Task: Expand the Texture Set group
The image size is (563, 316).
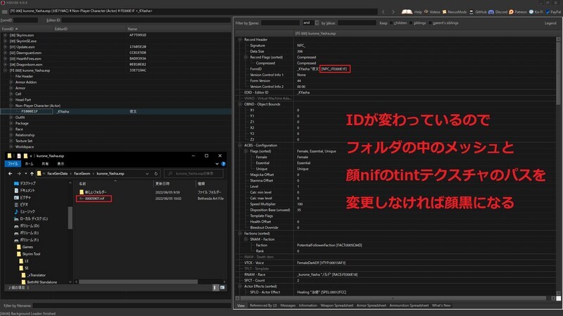Action: [11, 141]
